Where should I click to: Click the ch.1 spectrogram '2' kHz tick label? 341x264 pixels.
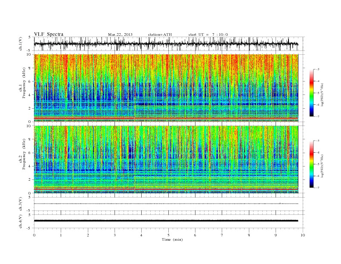pyautogui.click(x=30, y=108)
